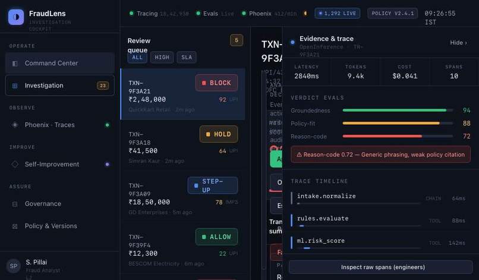479x280 pixels.
Task: Click the SPANS 10 metric
Action: coord(454,72)
